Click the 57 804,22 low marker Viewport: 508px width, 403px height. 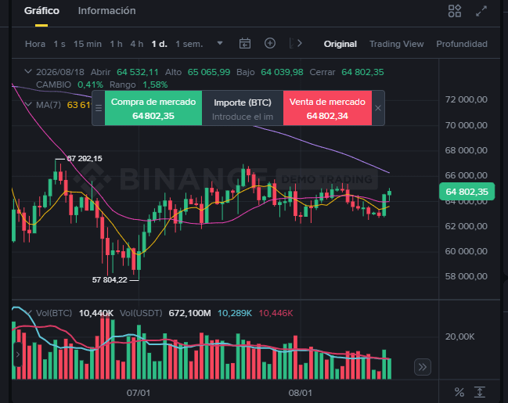(x=110, y=280)
